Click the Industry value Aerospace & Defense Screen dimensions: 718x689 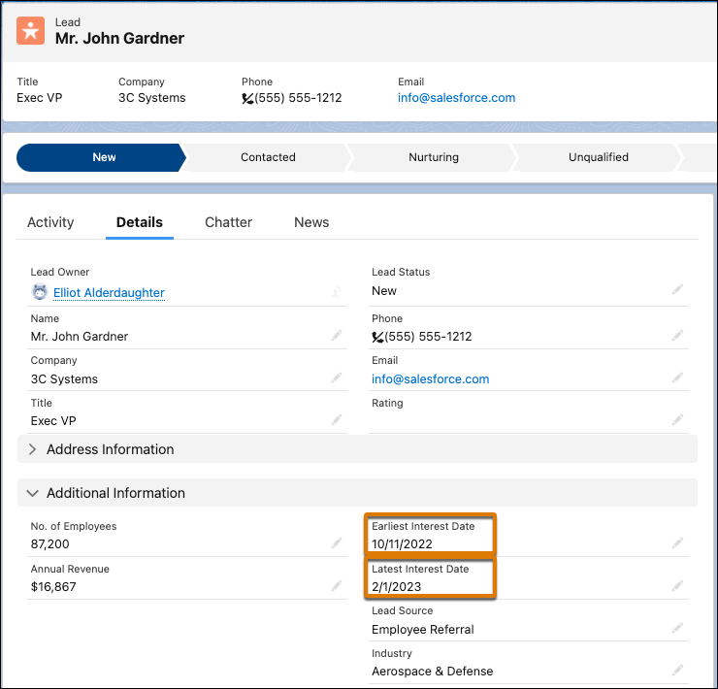(x=433, y=672)
